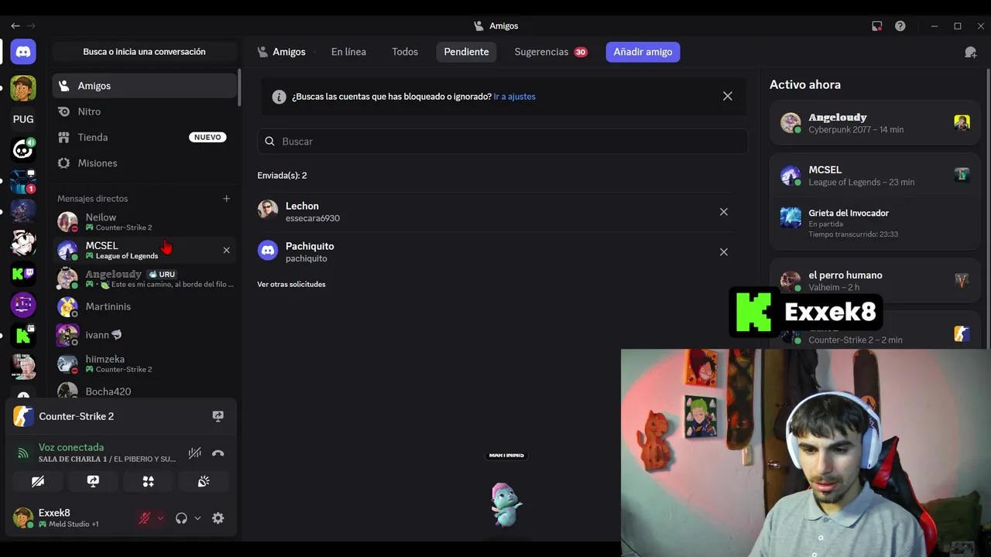This screenshot has height=557, width=991.
Task: Create a new DM with plus icon
Action: click(x=226, y=199)
